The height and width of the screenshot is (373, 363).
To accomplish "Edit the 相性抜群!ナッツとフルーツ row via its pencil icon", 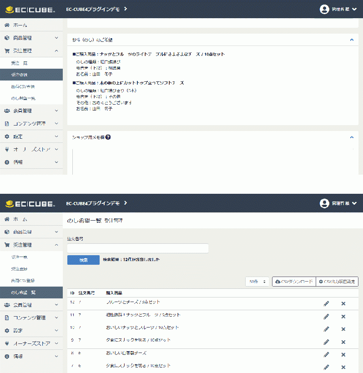I will 326,317.
